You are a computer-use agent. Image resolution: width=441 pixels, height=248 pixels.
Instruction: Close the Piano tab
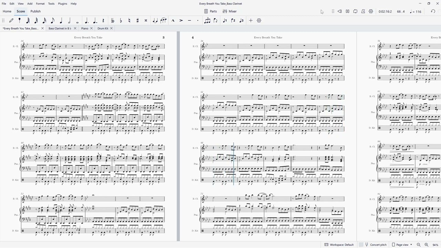[91, 28]
